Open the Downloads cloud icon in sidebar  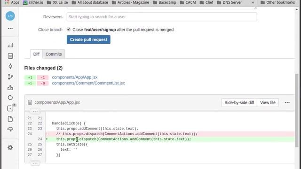[10, 129]
